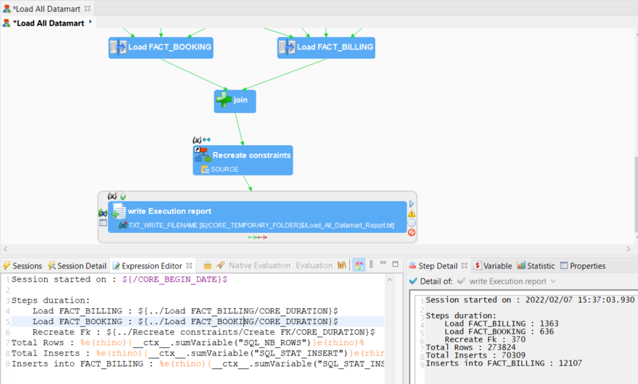
Task: Open the Statistic tab
Action: (536, 266)
